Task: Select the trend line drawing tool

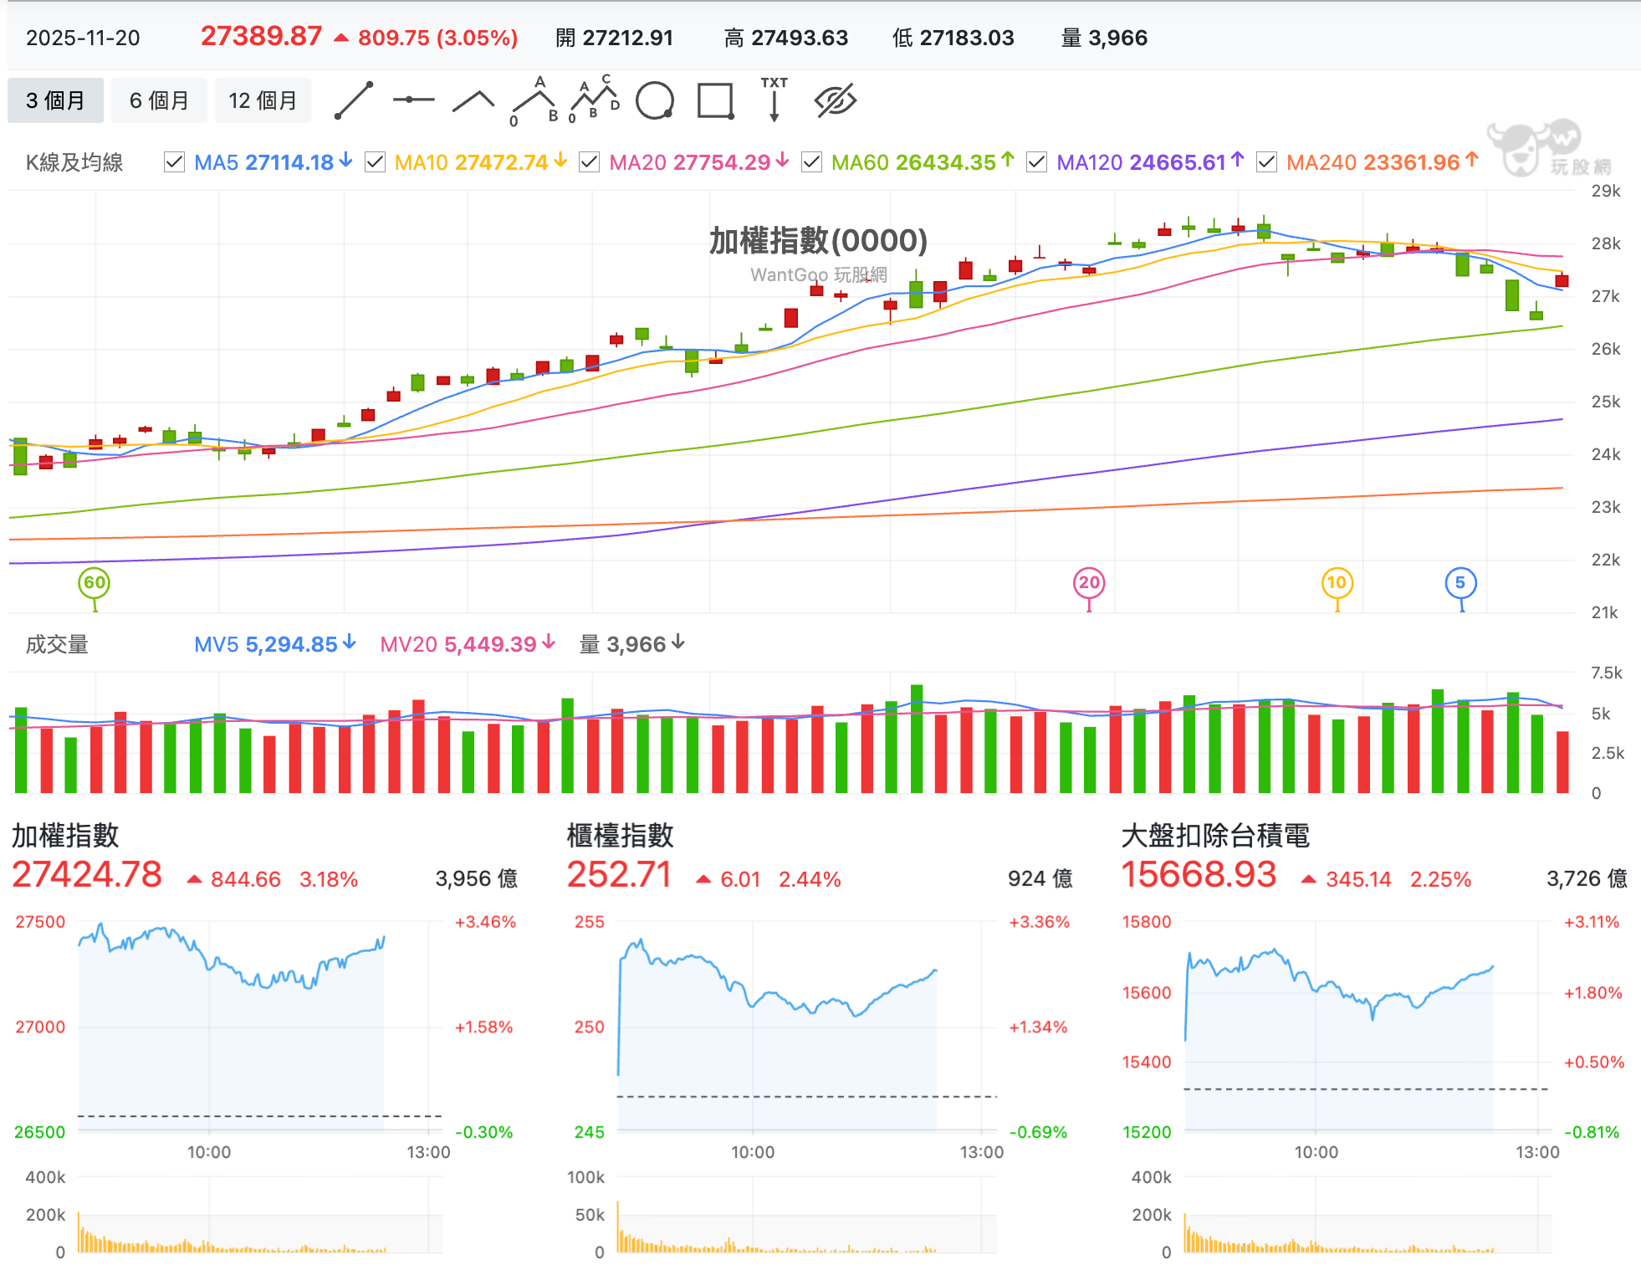Action: 353,101
